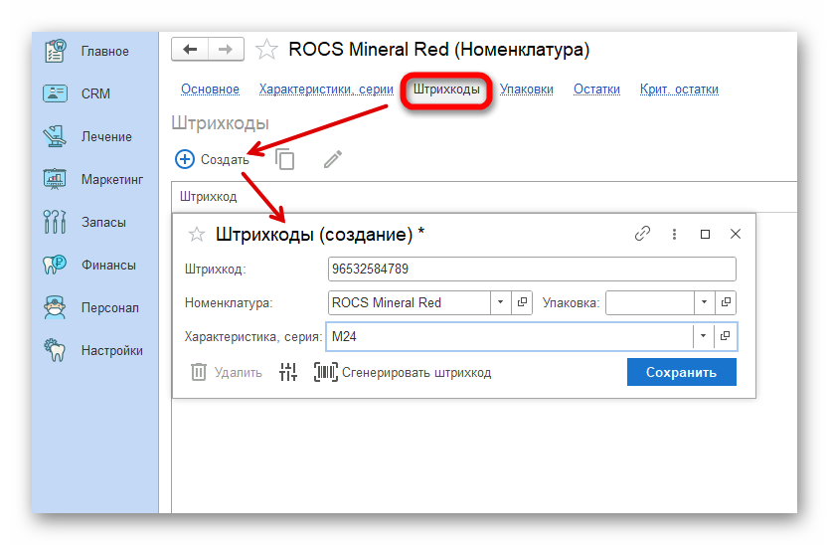The width and height of the screenshot is (829, 545).
Task: Get link to barcode dialog
Action: click(642, 234)
